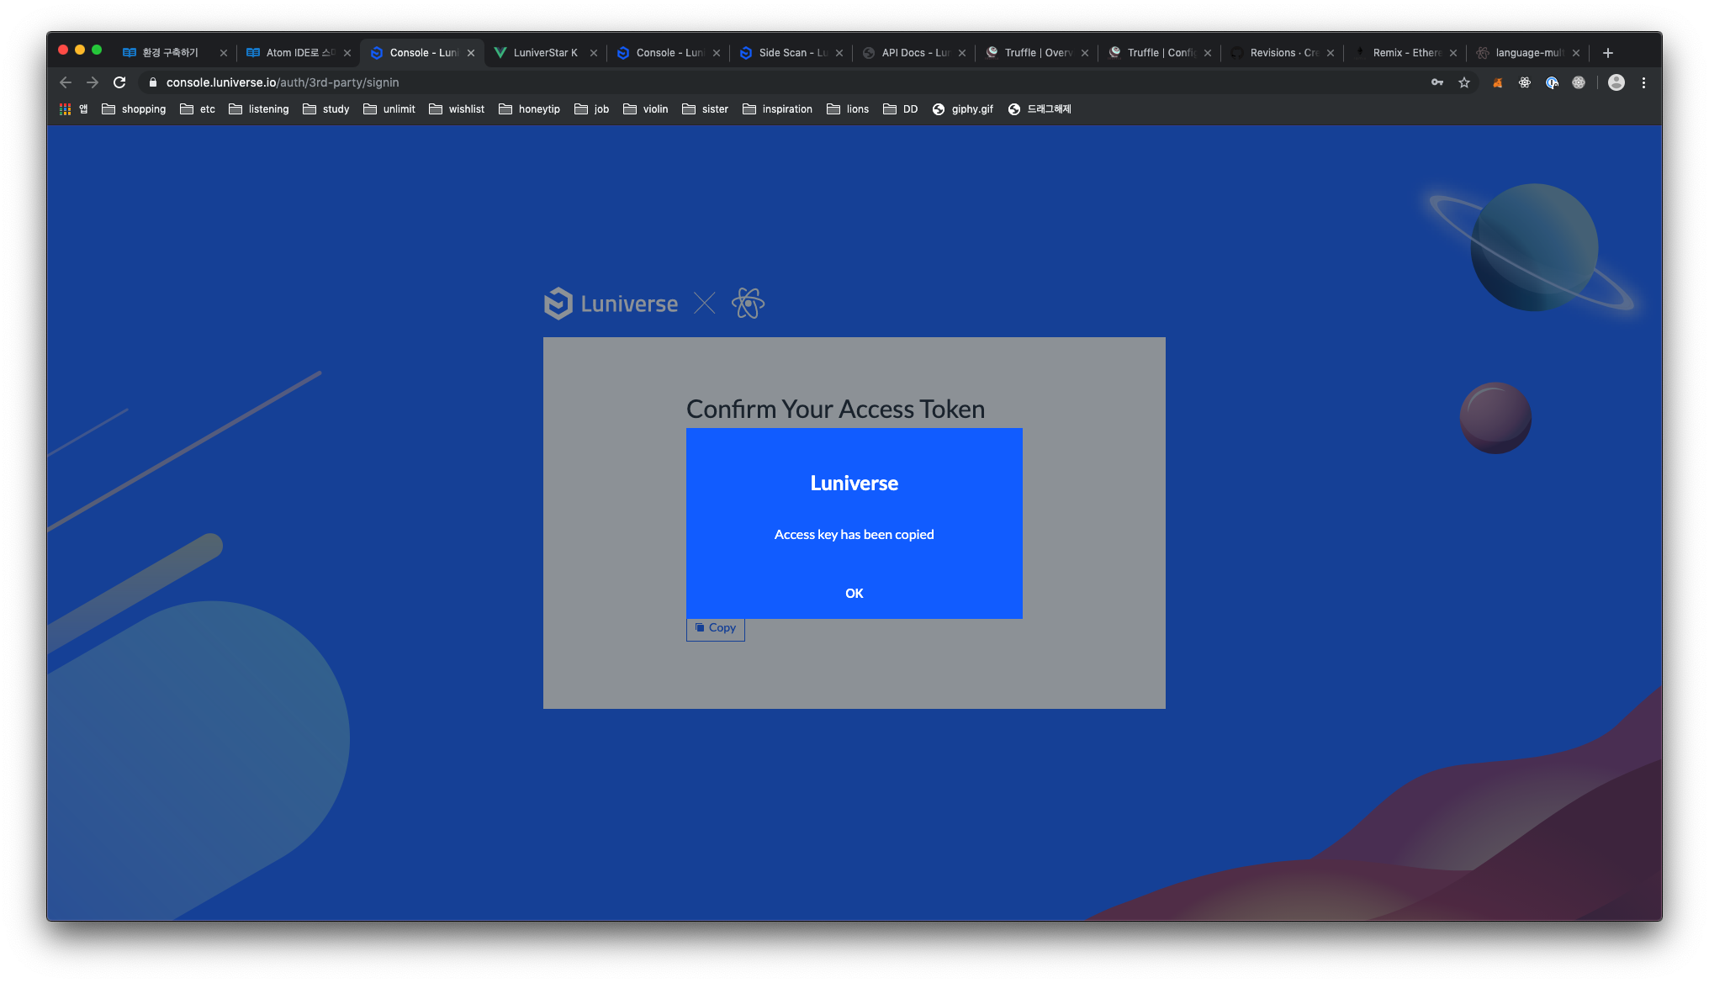Open the MetaMask fox extension
Image resolution: width=1709 pixels, height=983 pixels.
(x=1498, y=82)
